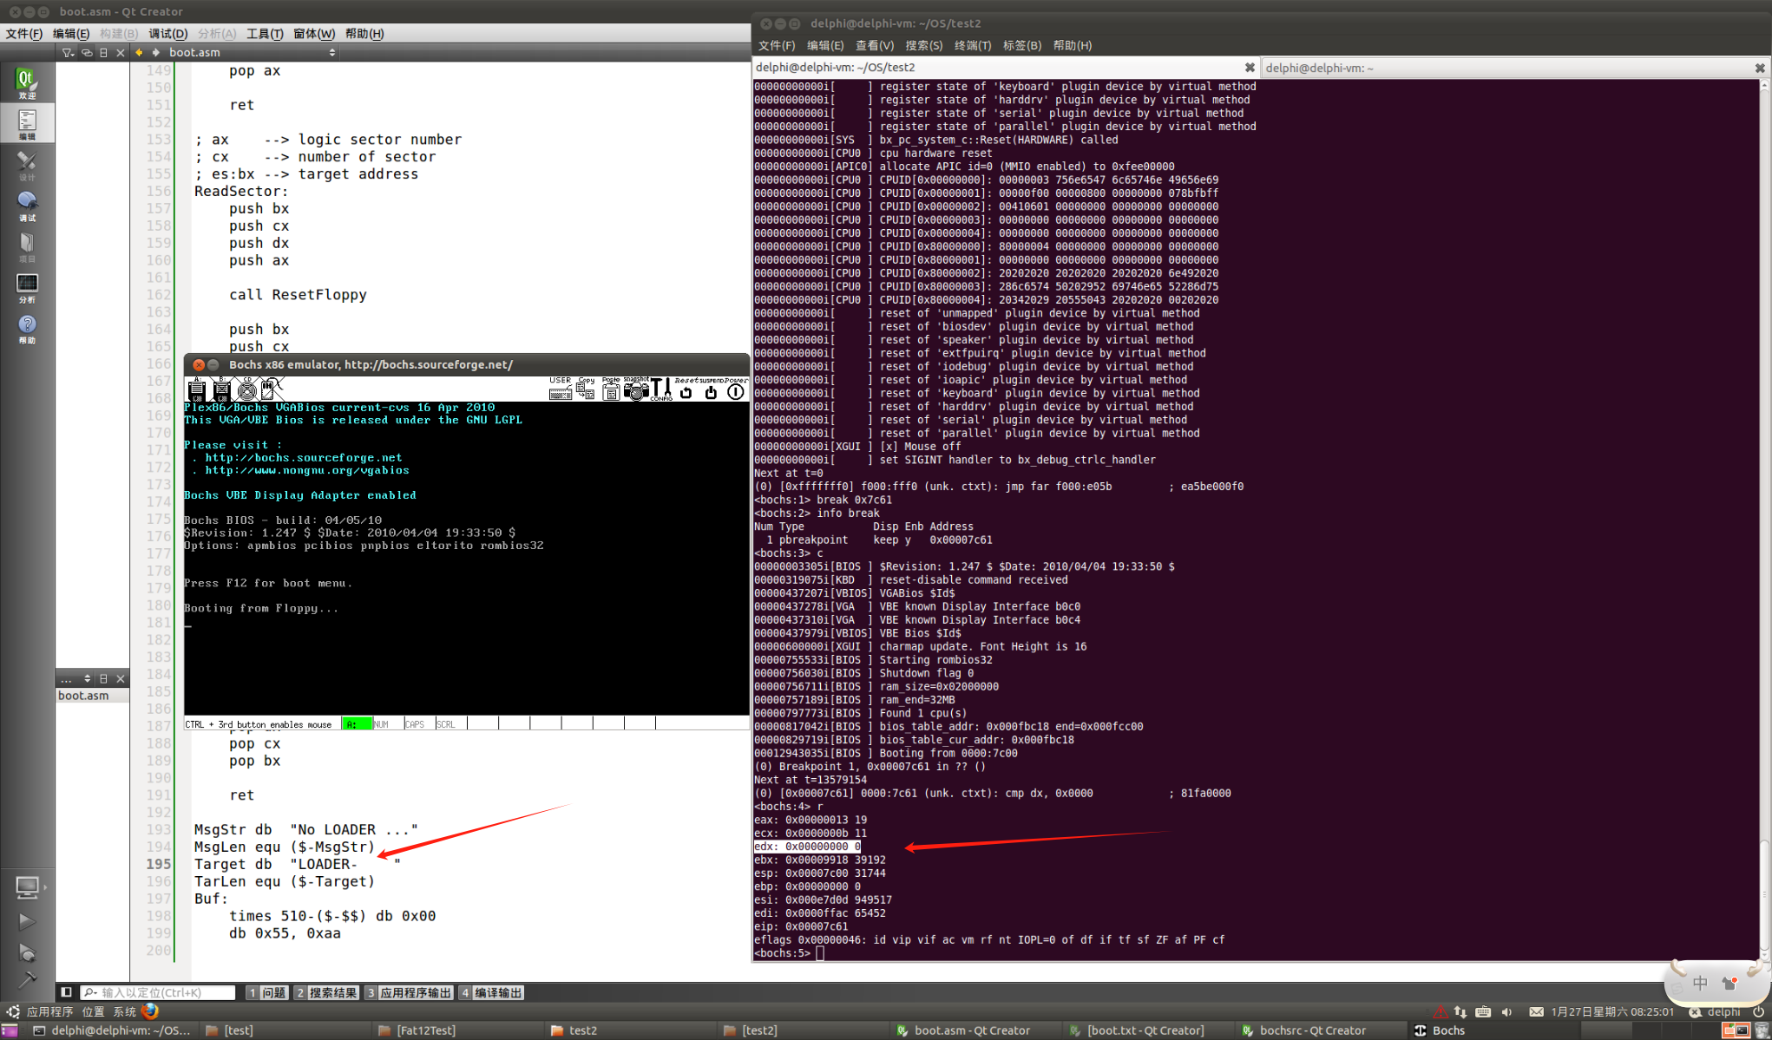Open the 编译输出 output pane
Screen dimensions: 1772x1040
(x=491, y=992)
